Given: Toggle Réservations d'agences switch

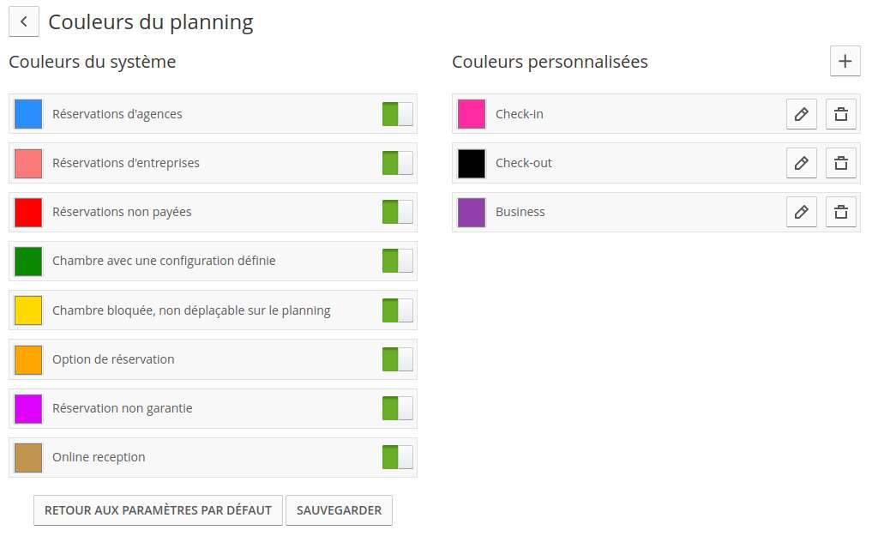Looking at the screenshot, I should (398, 114).
